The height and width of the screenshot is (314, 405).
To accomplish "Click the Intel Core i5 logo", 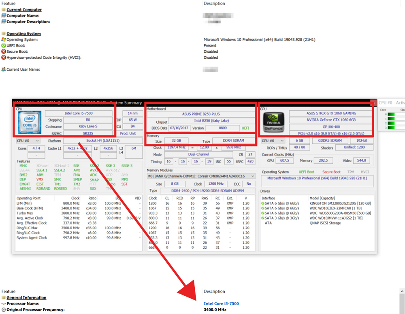I will coord(30,122).
